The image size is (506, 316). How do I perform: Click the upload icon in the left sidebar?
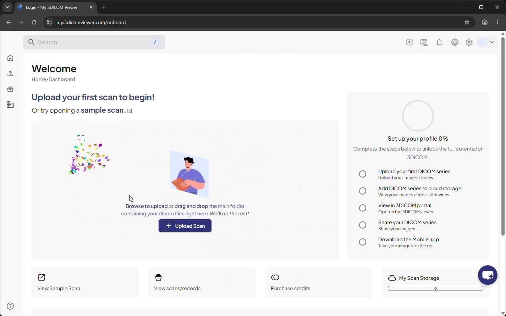point(10,73)
